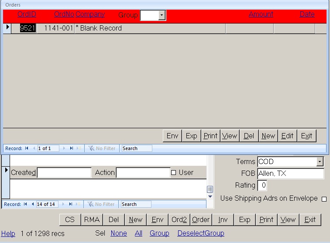Go to previous record in lower navigator

pos(33,204)
